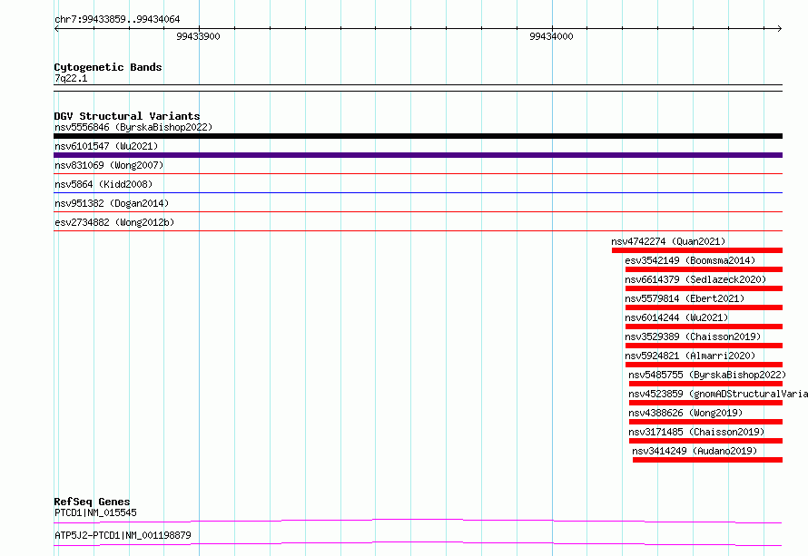Open nsv6614379 (Sedlazeck2020) variant label

[x=695, y=279]
